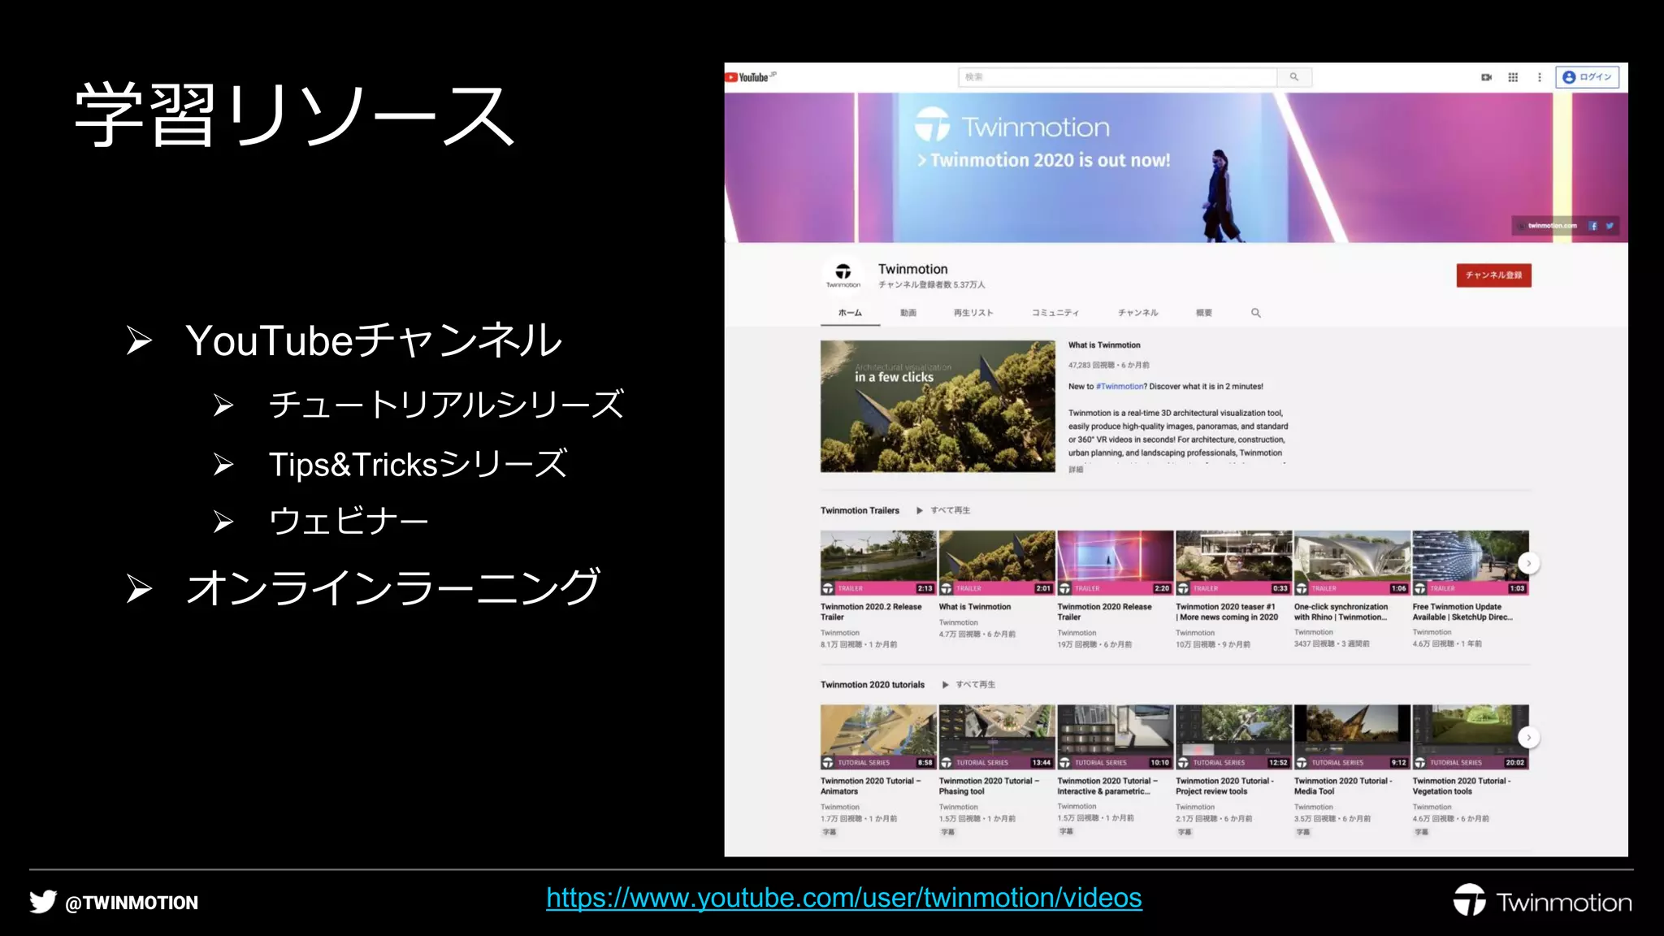Image resolution: width=1664 pixels, height=936 pixels.
Task: Open the youtube.com/user/twinmotion/videos link
Action: click(844, 898)
